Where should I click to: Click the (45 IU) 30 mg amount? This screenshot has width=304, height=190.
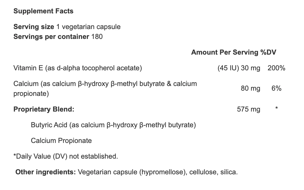(239, 68)
